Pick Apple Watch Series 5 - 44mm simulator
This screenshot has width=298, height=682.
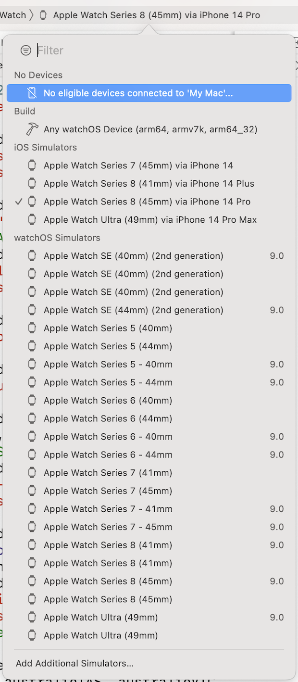point(108,382)
